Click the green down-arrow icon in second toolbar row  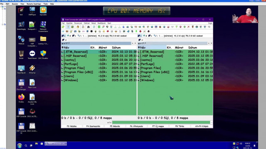click(136, 31)
